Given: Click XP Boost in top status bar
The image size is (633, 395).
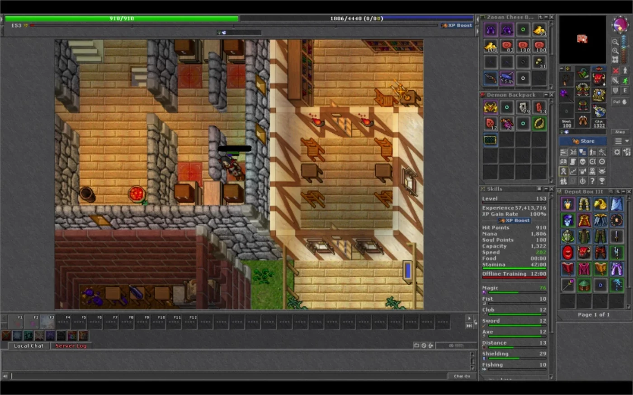Looking at the screenshot, I should (457, 25).
